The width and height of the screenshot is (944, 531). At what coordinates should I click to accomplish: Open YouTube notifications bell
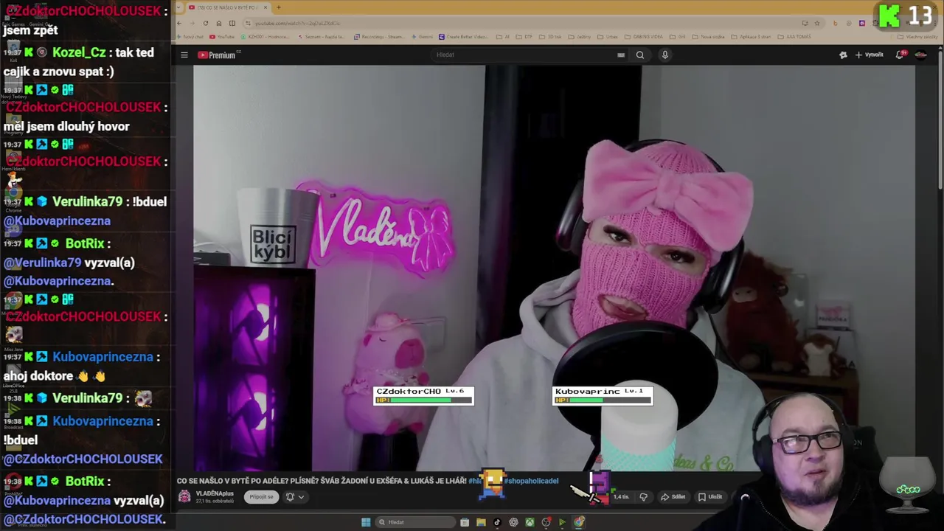[x=900, y=55]
